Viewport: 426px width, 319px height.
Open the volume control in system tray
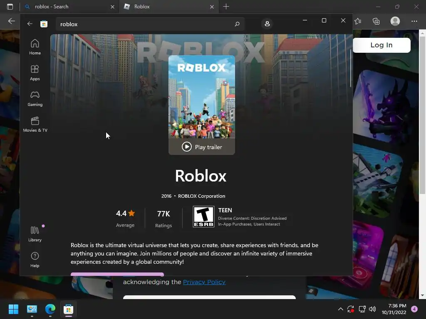[x=372, y=309]
